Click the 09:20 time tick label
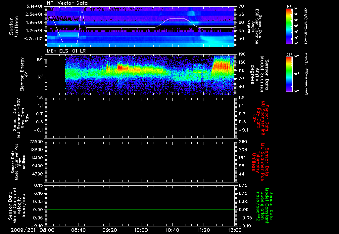 [x=110, y=230]
